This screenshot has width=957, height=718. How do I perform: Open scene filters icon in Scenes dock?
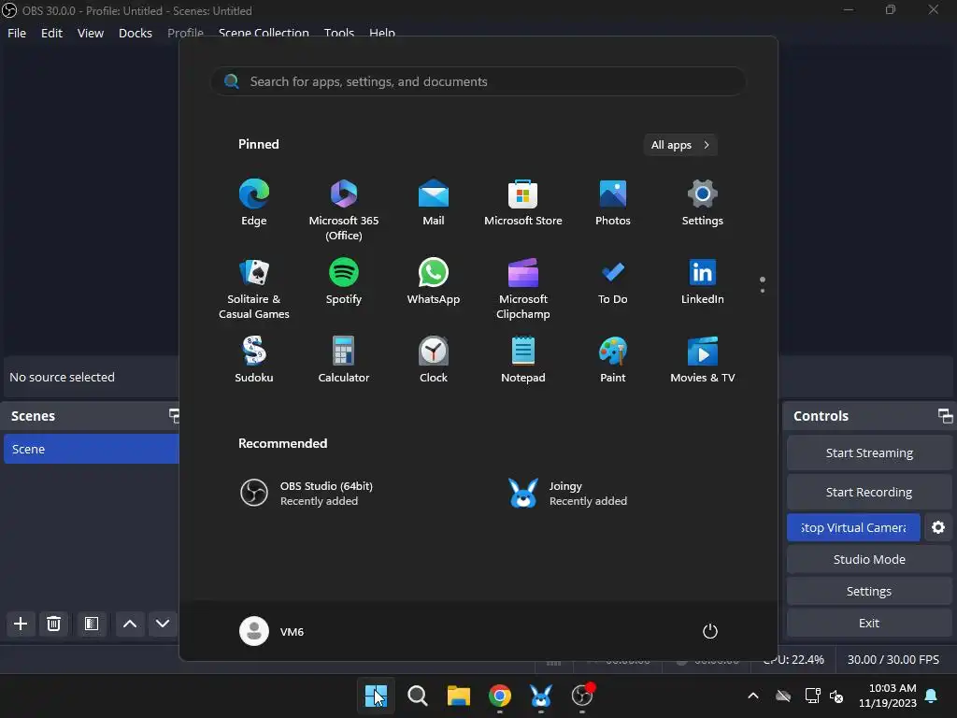point(92,624)
